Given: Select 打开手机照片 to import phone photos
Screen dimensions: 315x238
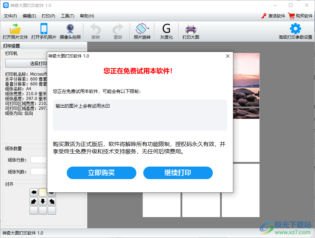Looking at the screenshot, I should pyautogui.click(x=44, y=31).
